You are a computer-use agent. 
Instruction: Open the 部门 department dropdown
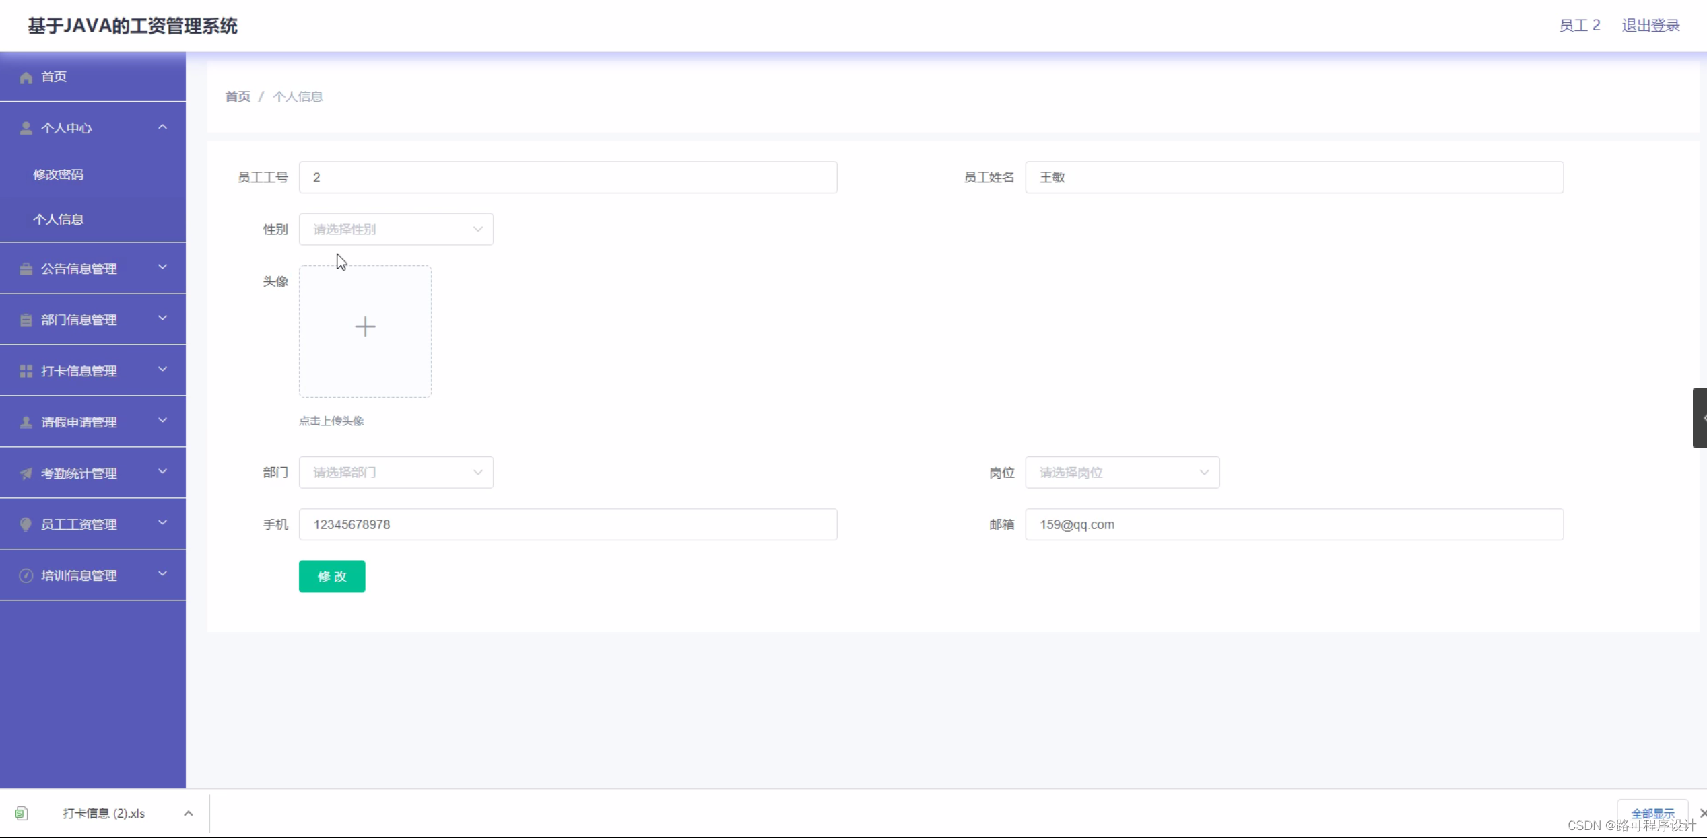click(396, 473)
